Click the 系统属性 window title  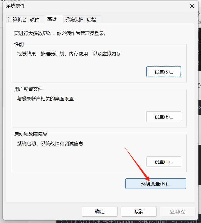pos(16,6)
